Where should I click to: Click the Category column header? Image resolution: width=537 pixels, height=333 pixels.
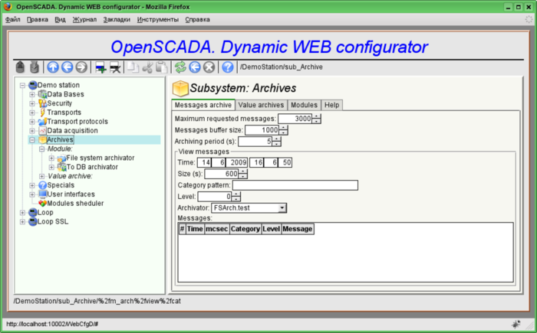245,229
